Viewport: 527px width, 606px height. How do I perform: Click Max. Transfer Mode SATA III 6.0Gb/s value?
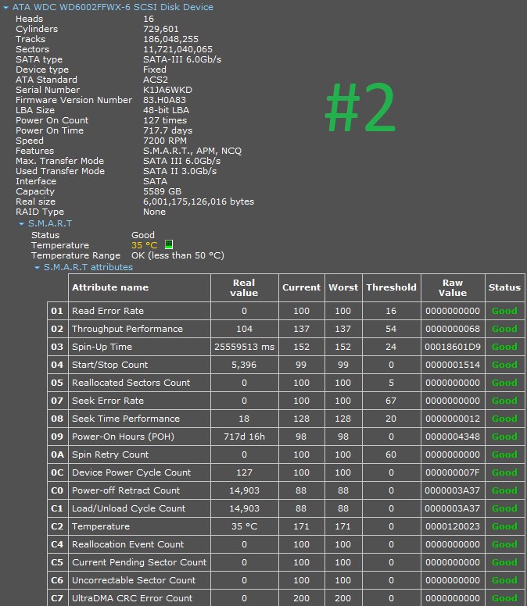pos(182,161)
